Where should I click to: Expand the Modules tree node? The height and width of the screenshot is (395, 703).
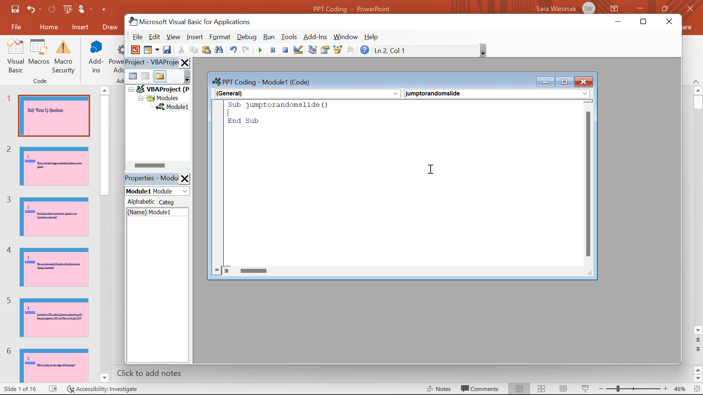click(140, 97)
